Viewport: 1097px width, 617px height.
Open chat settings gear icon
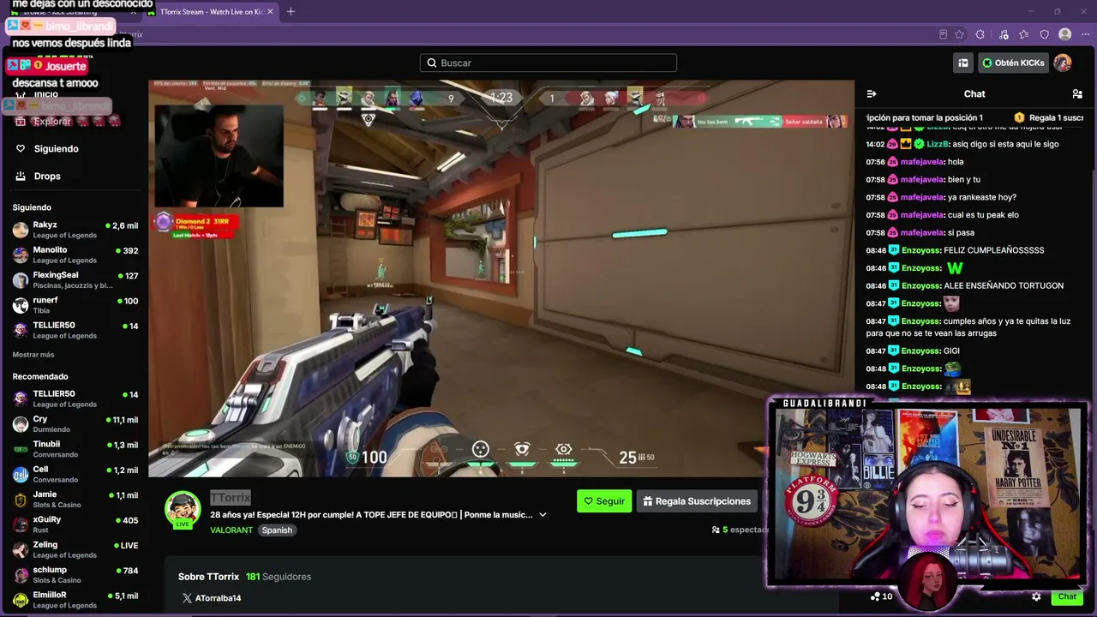(1036, 596)
